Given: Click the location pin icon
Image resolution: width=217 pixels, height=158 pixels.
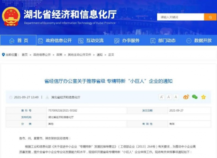Looking at the screenshot, I should pos(3,55).
